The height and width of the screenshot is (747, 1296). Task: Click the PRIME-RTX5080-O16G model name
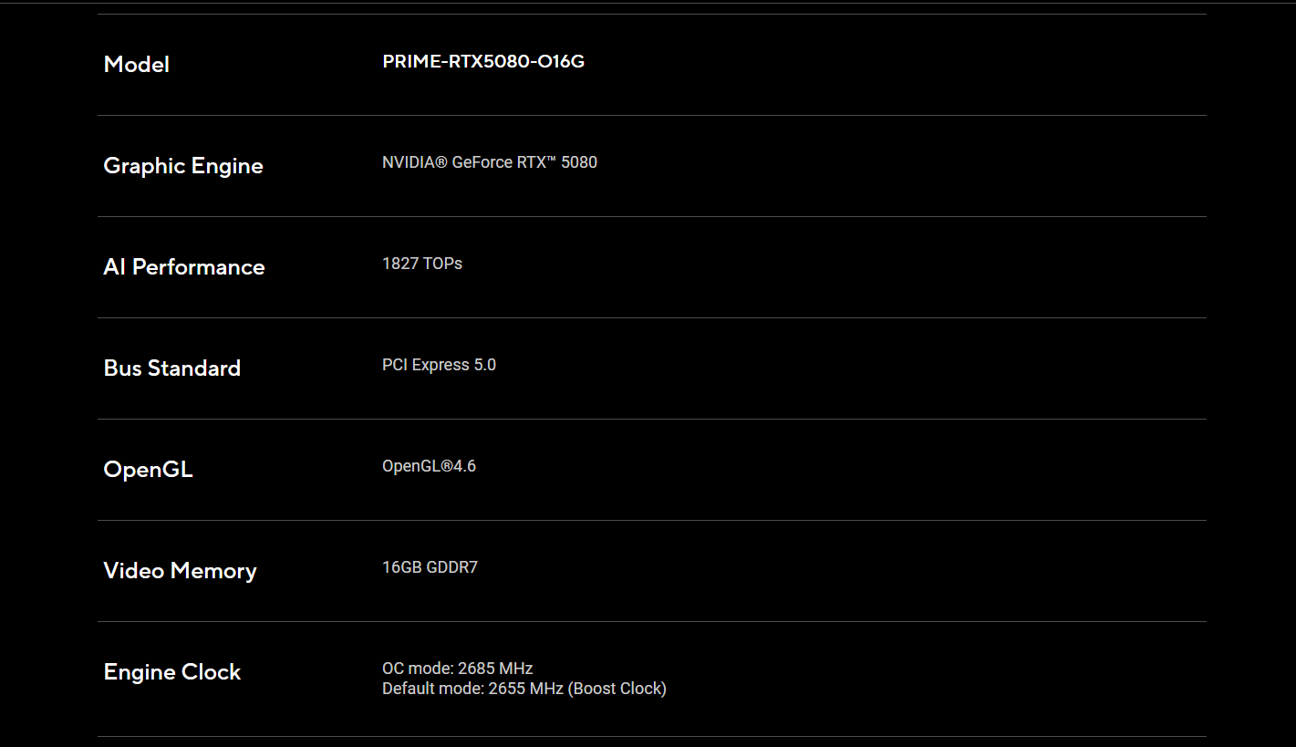tap(483, 62)
